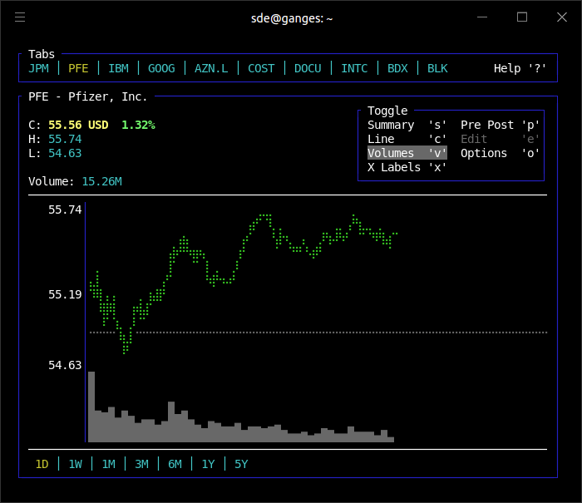Toggle Pre Post 'p' market data
The height and width of the screenshot is (503, 582).
(500, 125)
